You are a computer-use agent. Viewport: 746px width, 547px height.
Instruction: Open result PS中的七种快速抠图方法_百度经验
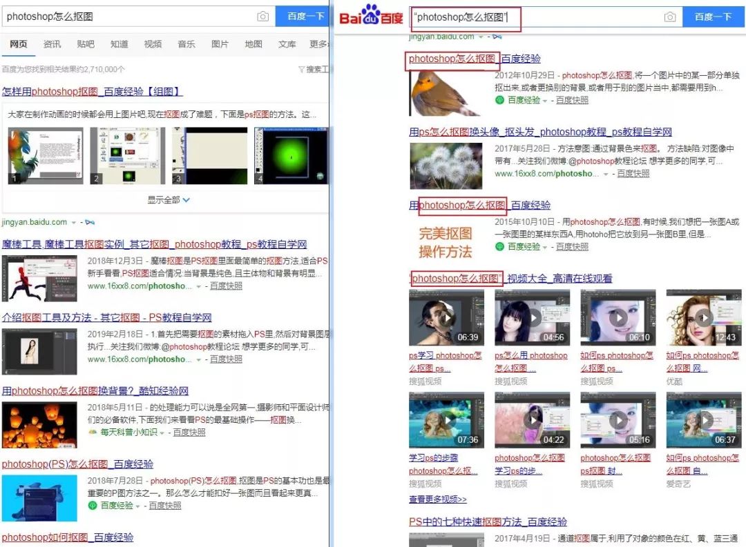point(488,521)
